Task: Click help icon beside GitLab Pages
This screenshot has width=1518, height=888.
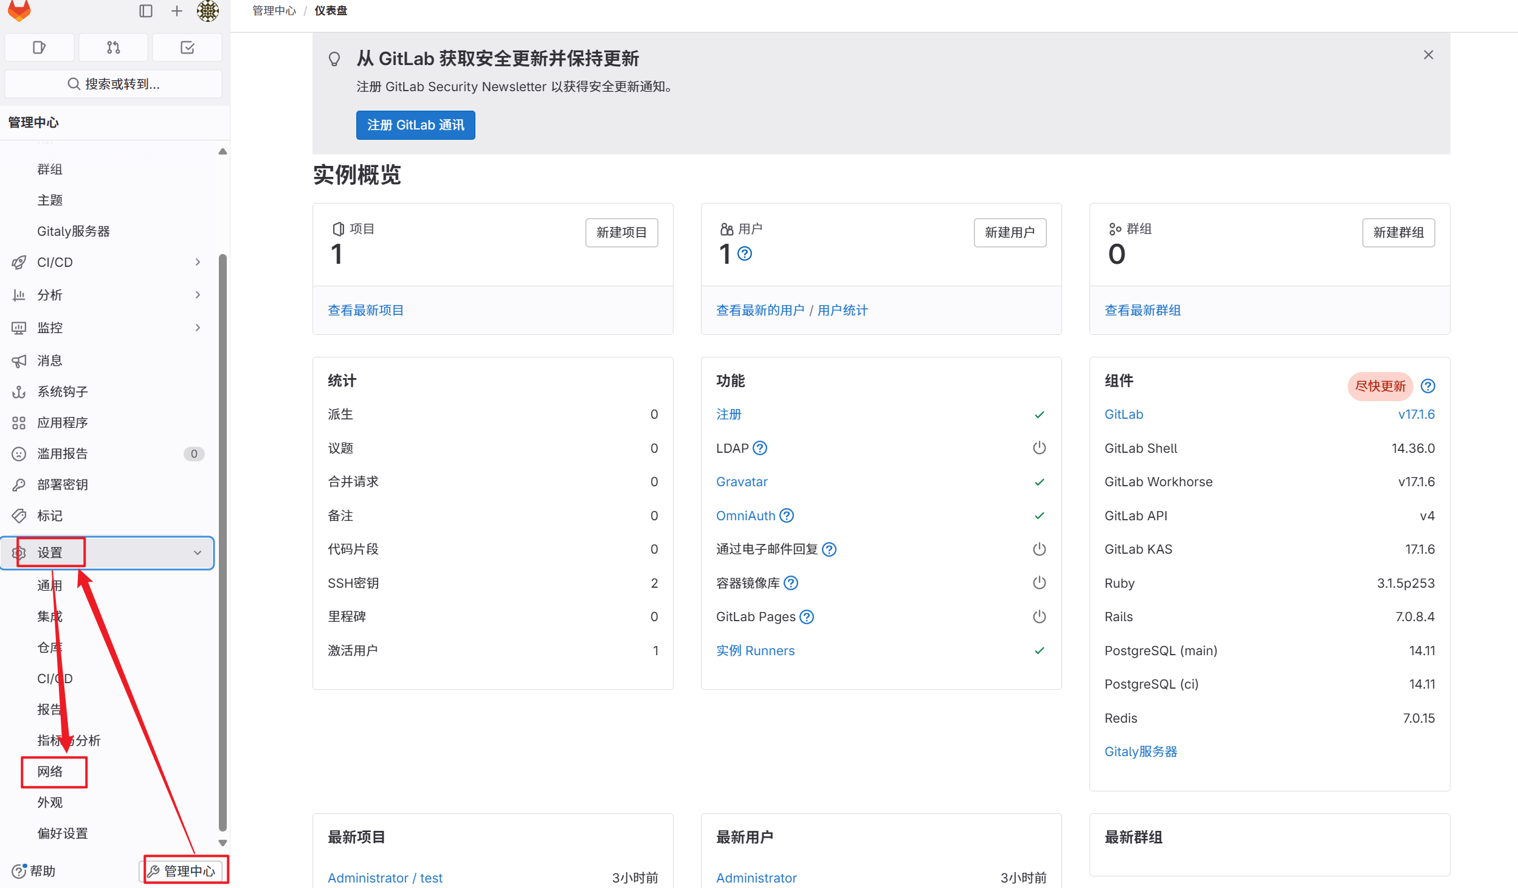Action: pos(807,617)
